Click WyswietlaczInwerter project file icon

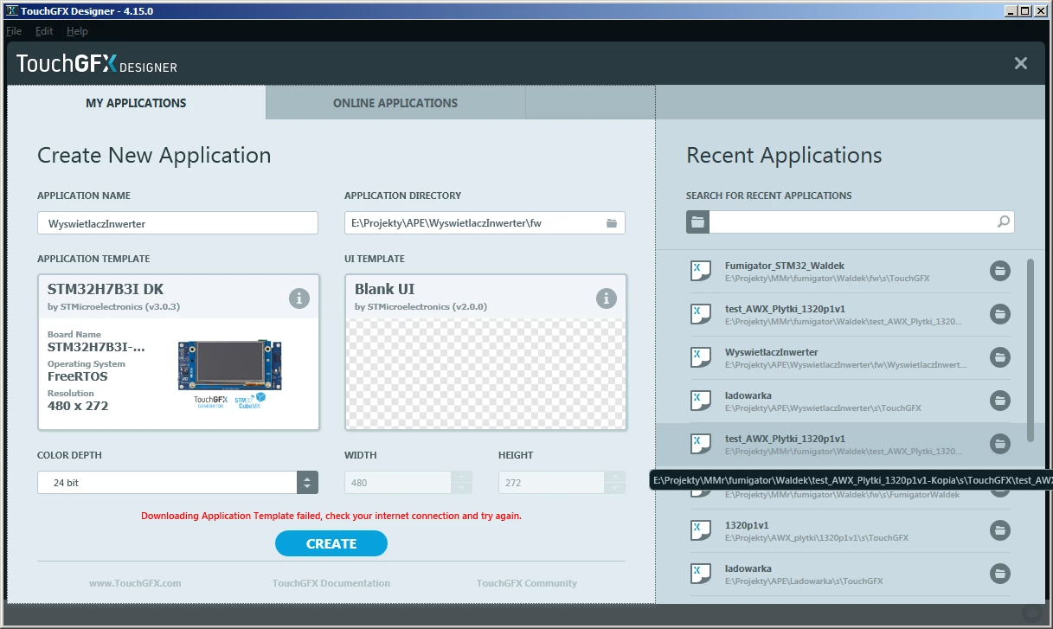700,357
